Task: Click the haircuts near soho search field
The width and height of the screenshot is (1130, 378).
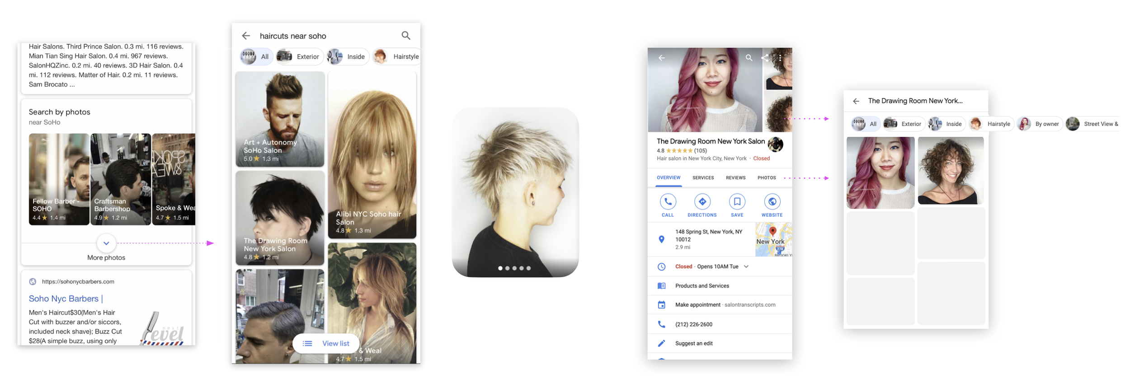Action: pos(293,36)
